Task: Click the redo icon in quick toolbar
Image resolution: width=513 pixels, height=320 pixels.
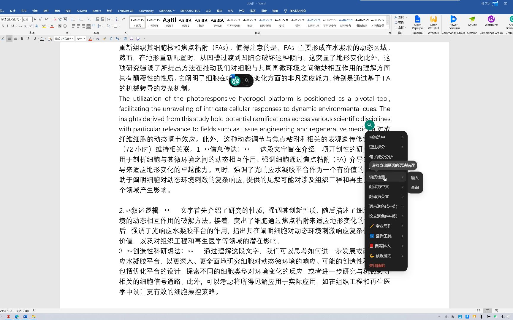Action: [x=125, y=39]
